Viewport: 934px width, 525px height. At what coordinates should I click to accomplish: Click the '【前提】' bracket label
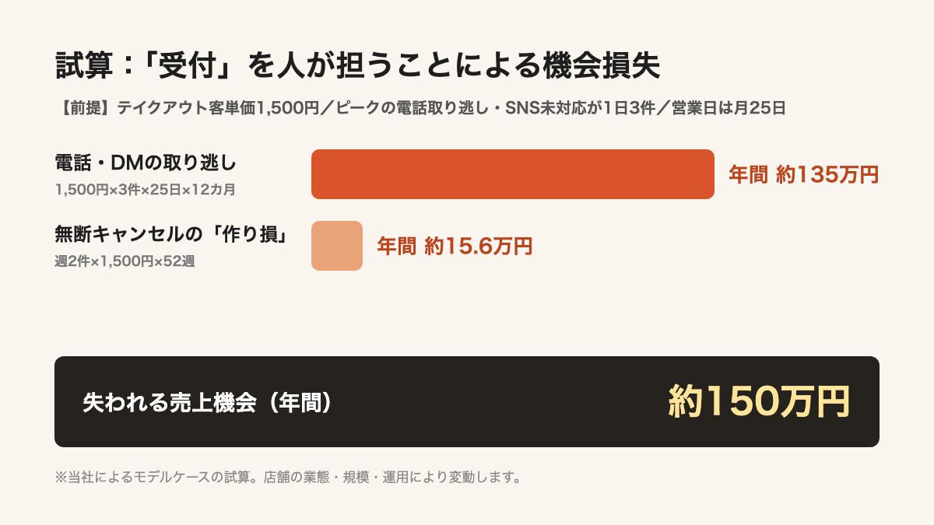[x=86, y=108]
